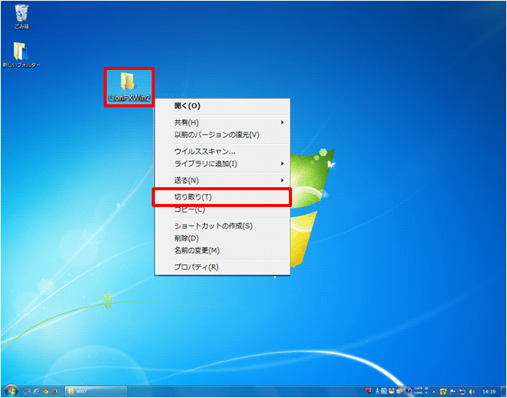Open Action Center flag icon
This screenshot has width=507, height=398.
(x=453, y=392)
